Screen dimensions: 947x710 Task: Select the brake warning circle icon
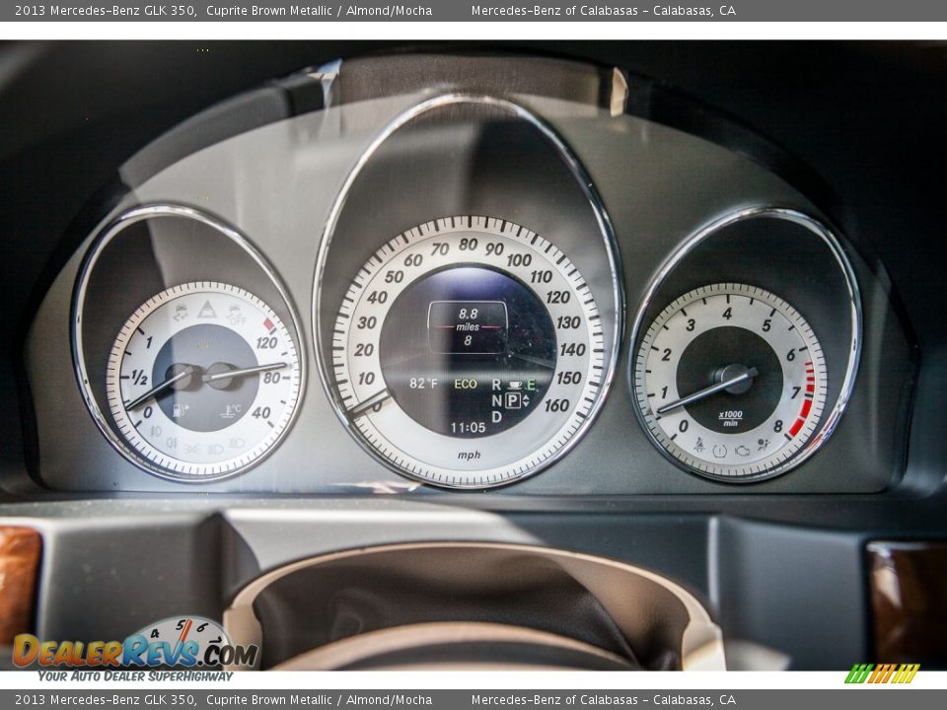pos(720,451)
